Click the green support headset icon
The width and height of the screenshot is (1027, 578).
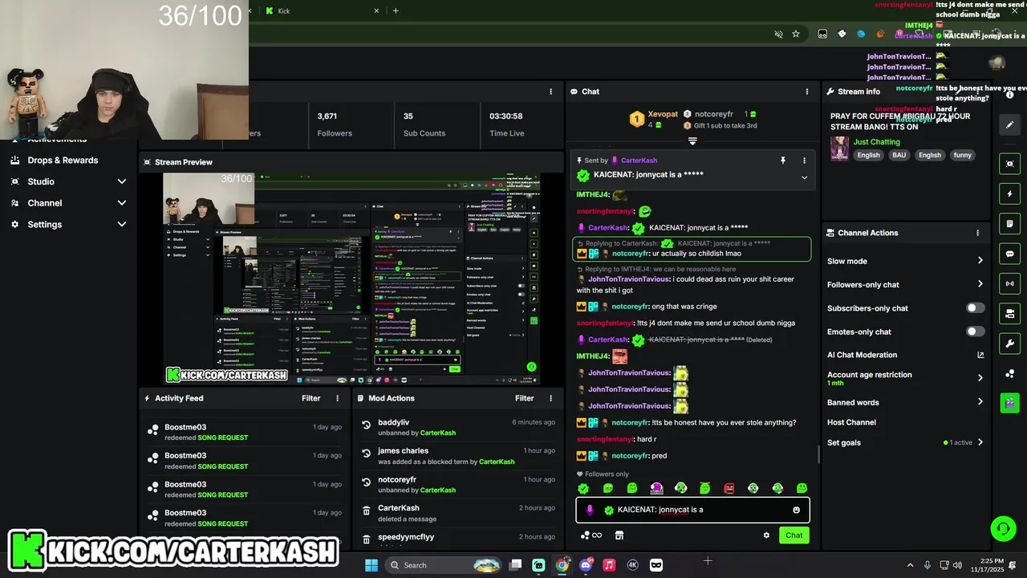click(x=1003, y=528)
